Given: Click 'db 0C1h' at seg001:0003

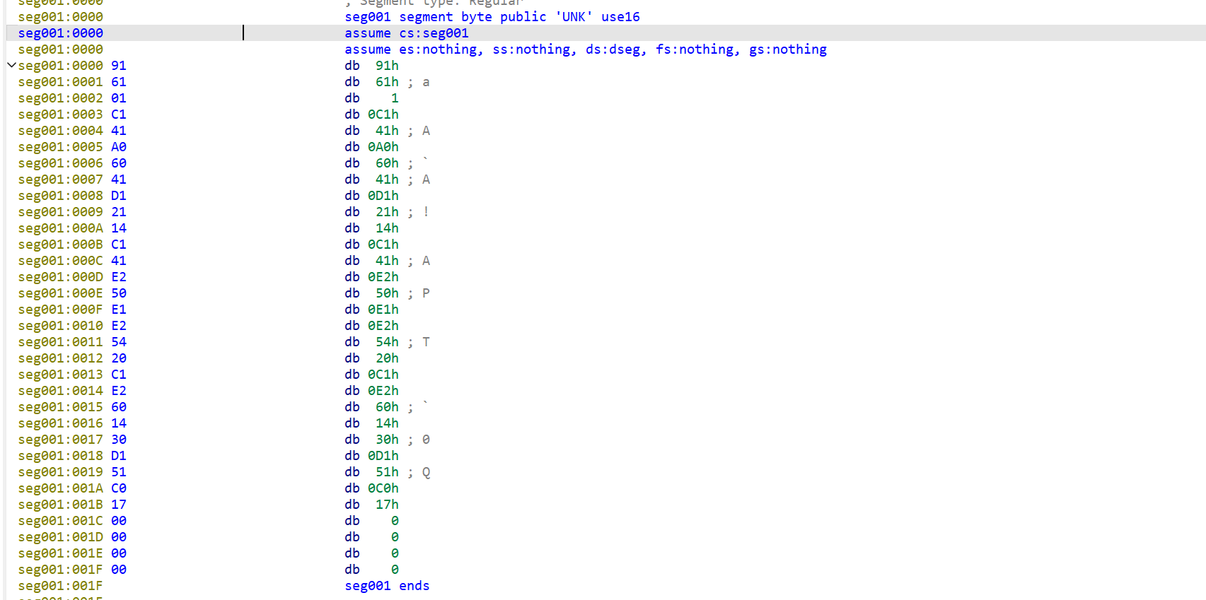Looking at the screenshot, I should coord(372,114).
